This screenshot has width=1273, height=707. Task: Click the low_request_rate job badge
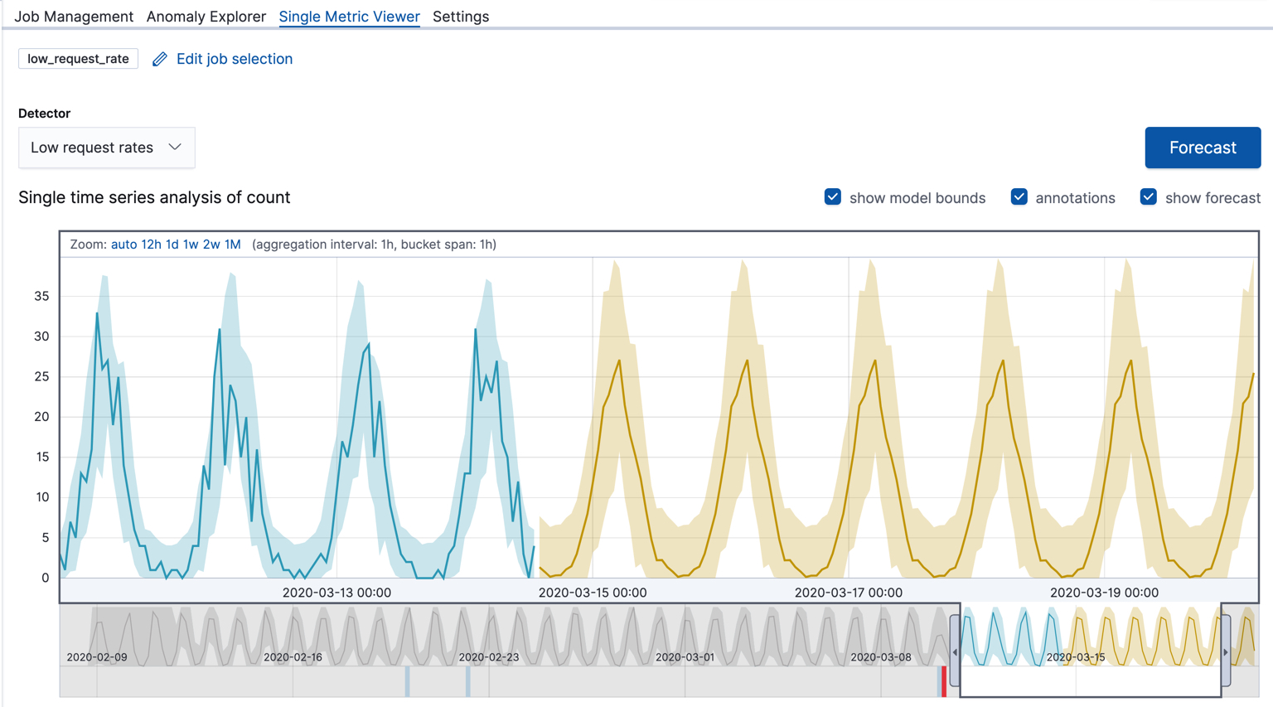77,59
